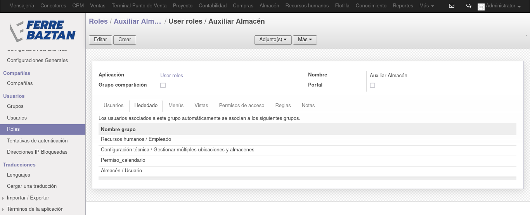
Task: Go to Roles breadcrumb link
Action: pos(98,21)
